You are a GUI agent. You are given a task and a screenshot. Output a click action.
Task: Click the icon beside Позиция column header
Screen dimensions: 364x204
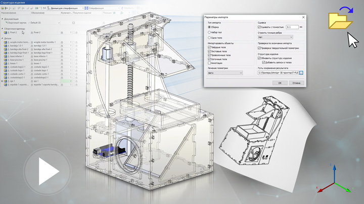[x=114, y=13]
